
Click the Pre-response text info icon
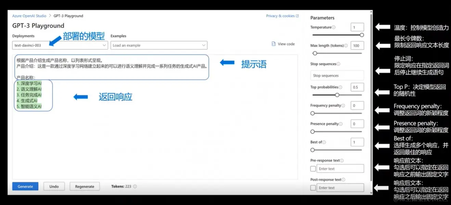[342, 161]
